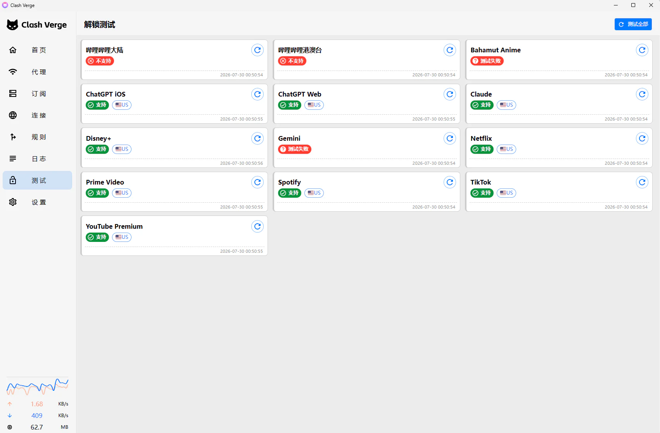The height and width of the screenshot is (433, 660).
Task: Refresh the ChatGPT iOS test
Action: tap(257, 94)
